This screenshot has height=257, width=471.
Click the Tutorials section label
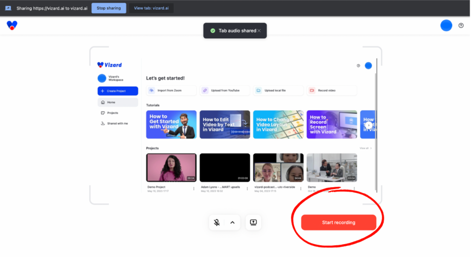(153, 105)
